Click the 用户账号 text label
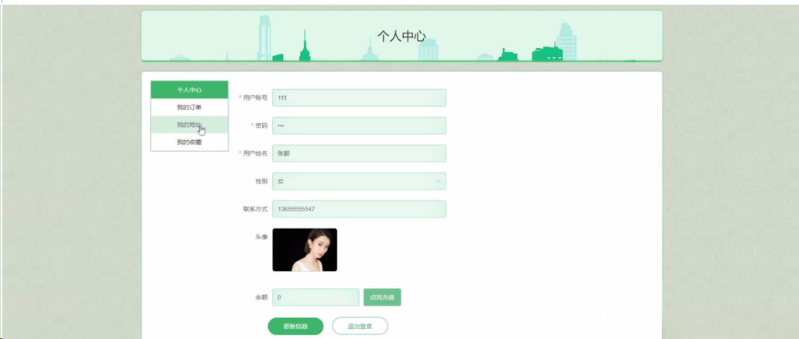This screenshot has width=799, height=339. 255,98
